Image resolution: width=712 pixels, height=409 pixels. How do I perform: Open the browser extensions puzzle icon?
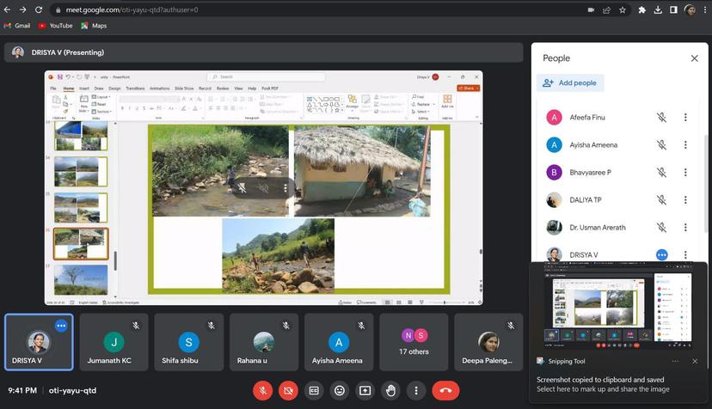[641, 9]
